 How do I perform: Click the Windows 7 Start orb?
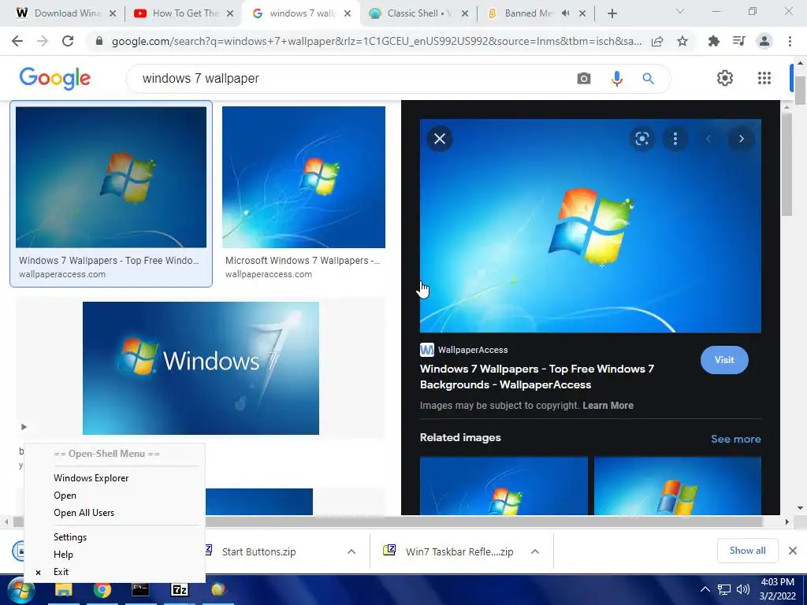click(21, 589)
